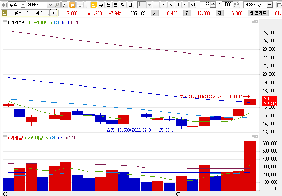The image size is (282, 196).
Task: Close the volume chart panel
Action: (257, 137)
